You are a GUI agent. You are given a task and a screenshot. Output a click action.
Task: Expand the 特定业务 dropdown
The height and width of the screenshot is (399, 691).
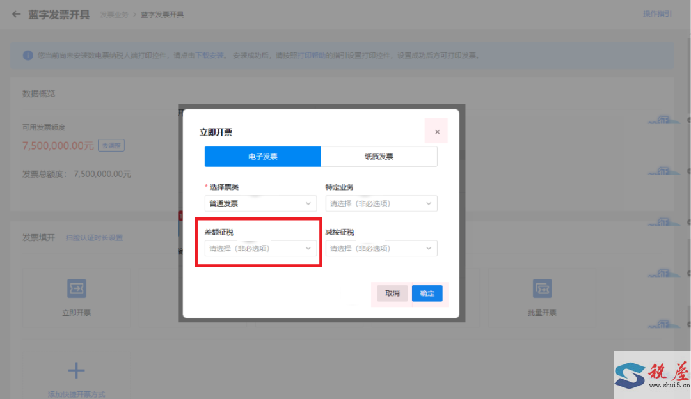381,203
